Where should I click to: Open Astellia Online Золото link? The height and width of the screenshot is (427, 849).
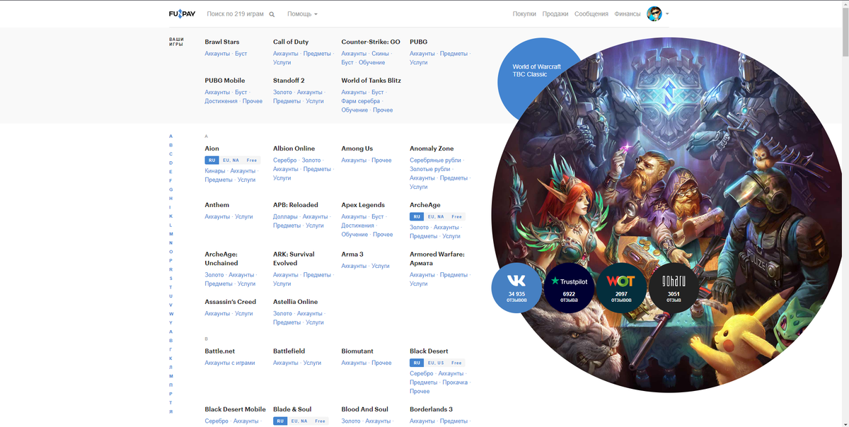point(282,314)
